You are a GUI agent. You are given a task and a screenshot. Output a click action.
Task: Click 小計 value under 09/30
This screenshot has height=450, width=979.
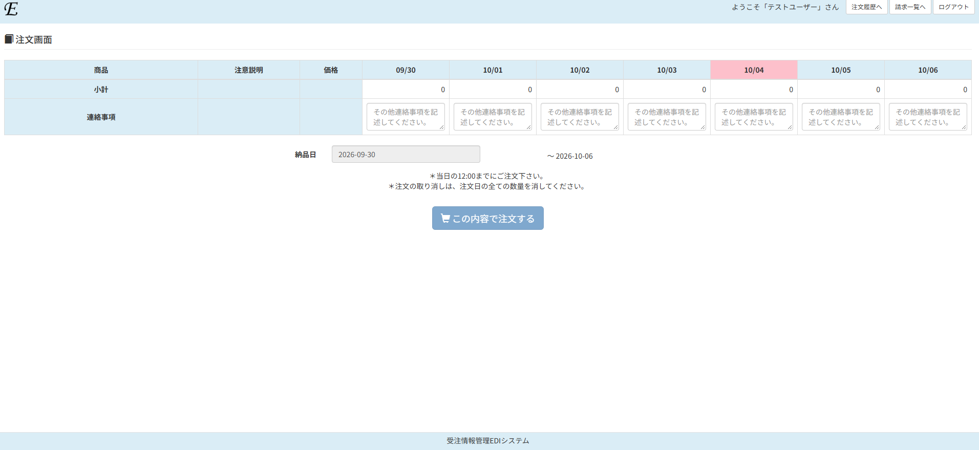point(406,90)
